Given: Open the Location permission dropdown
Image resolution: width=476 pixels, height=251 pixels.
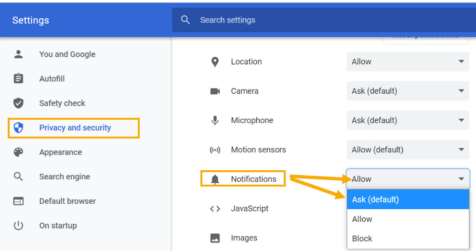Looking at the screenshot, I should click(x=408, y=62).
